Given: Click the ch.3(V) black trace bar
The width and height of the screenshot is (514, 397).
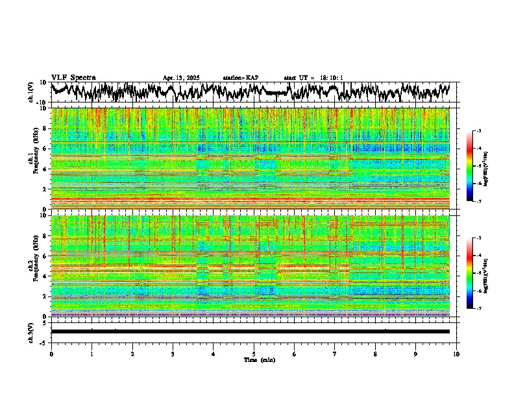Looking at the screenshot, I should [251, 331].
